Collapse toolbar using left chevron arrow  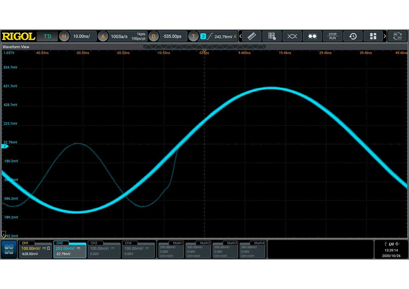click(240, 36)
